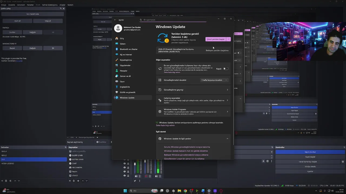
Task: Go back in Windows Settings
Action: coord(115,20)
